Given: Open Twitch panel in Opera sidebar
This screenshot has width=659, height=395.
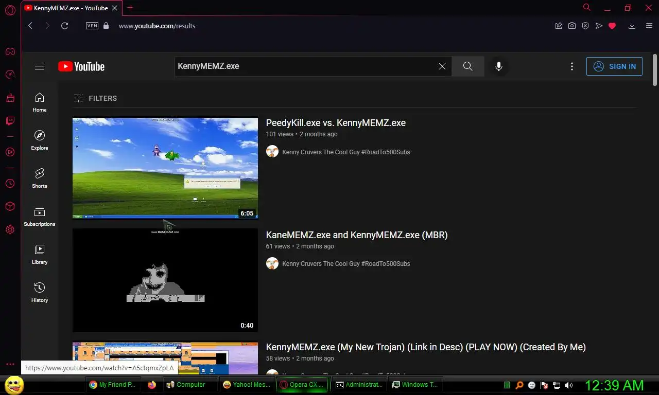Looking at the screenshot, I should point(10,121).
